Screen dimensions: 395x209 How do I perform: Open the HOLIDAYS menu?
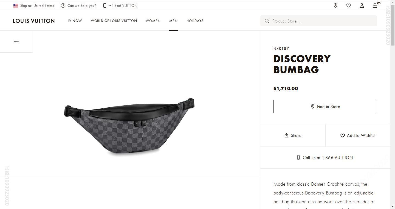(x=195, y=21)
